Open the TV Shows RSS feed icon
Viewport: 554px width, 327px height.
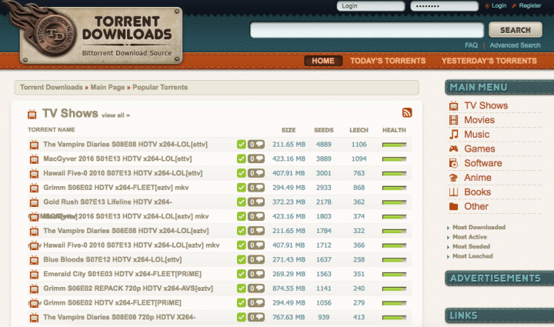point(407,112)
